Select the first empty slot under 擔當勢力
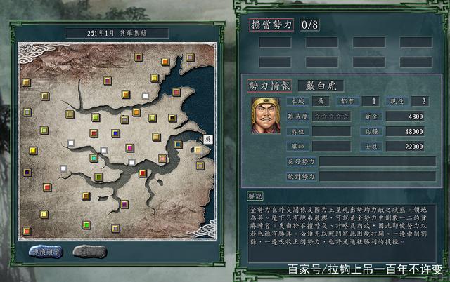 pos(275,42)
